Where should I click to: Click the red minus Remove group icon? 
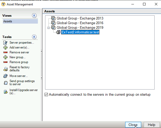[5, 62]
